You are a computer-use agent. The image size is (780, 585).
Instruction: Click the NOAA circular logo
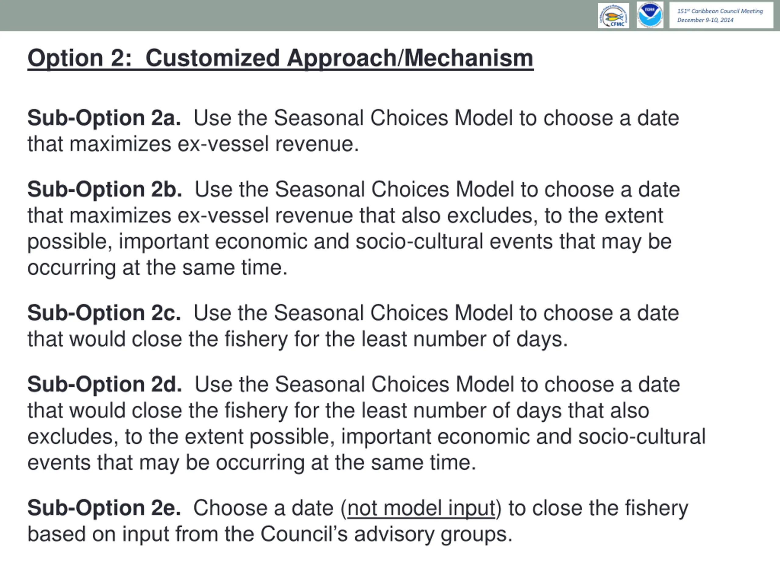650,15
